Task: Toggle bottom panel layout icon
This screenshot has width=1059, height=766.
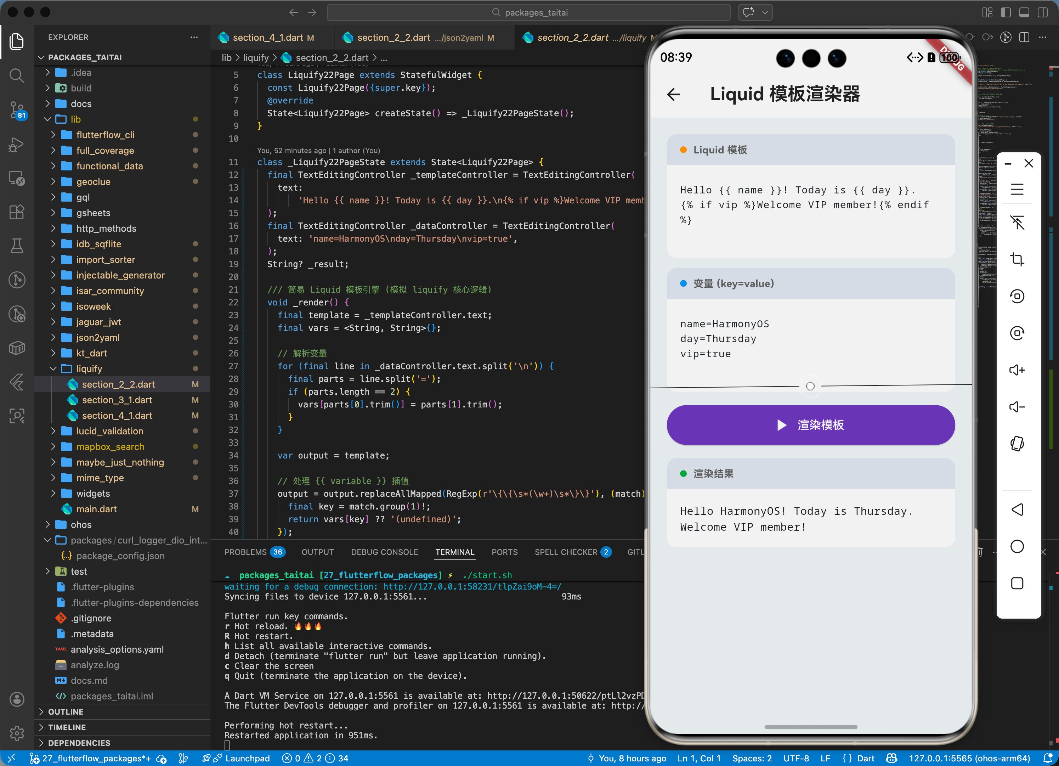Action: 1024,13
